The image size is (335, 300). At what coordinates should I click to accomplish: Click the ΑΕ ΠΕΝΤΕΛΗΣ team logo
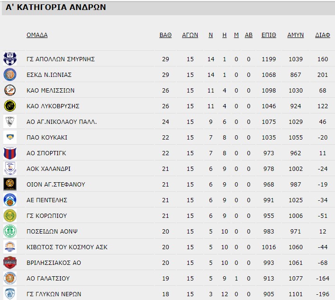click(x=10, y=200)
